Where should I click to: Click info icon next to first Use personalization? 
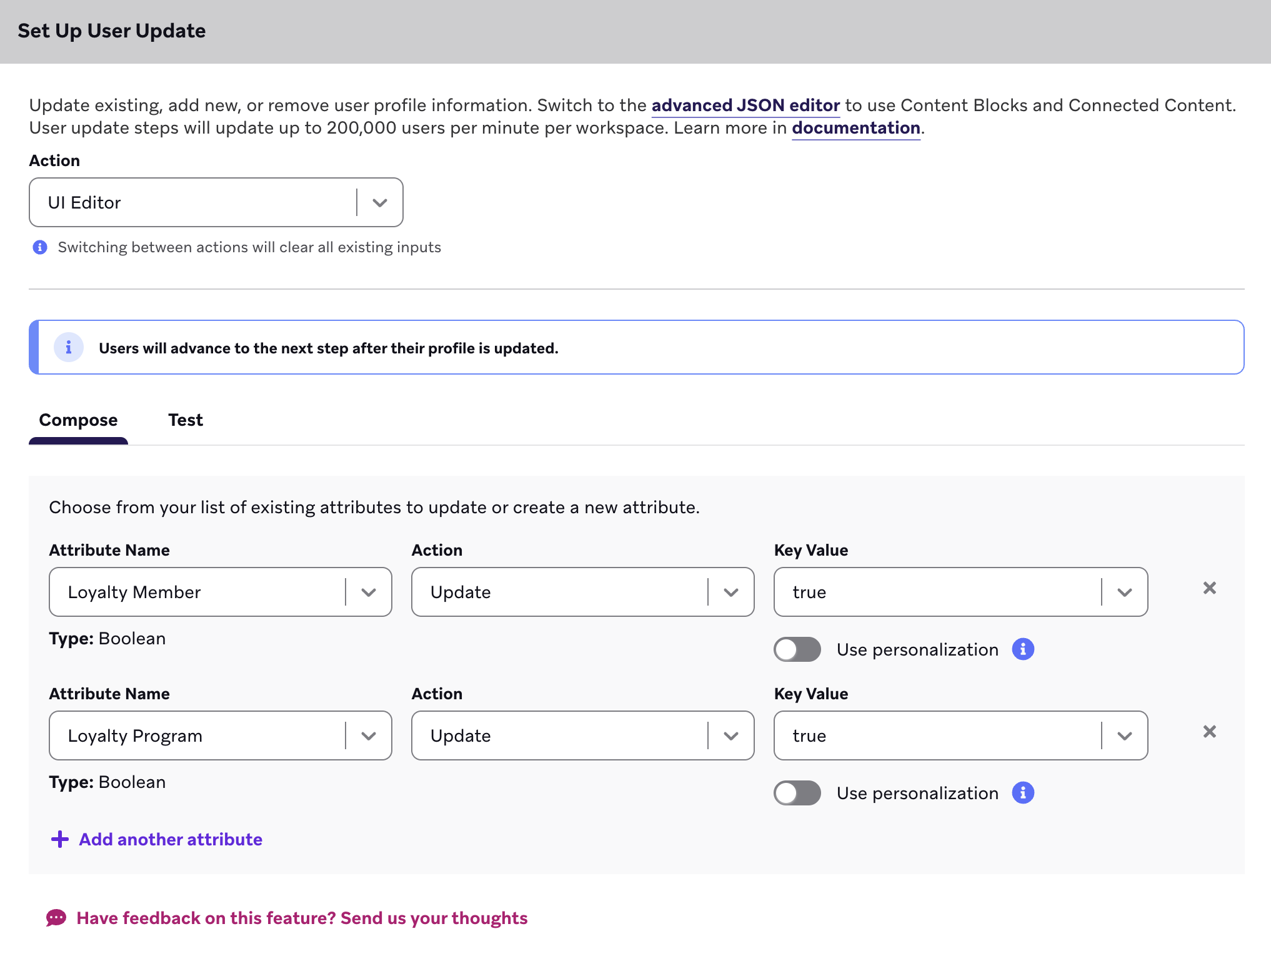(1023, 649)
